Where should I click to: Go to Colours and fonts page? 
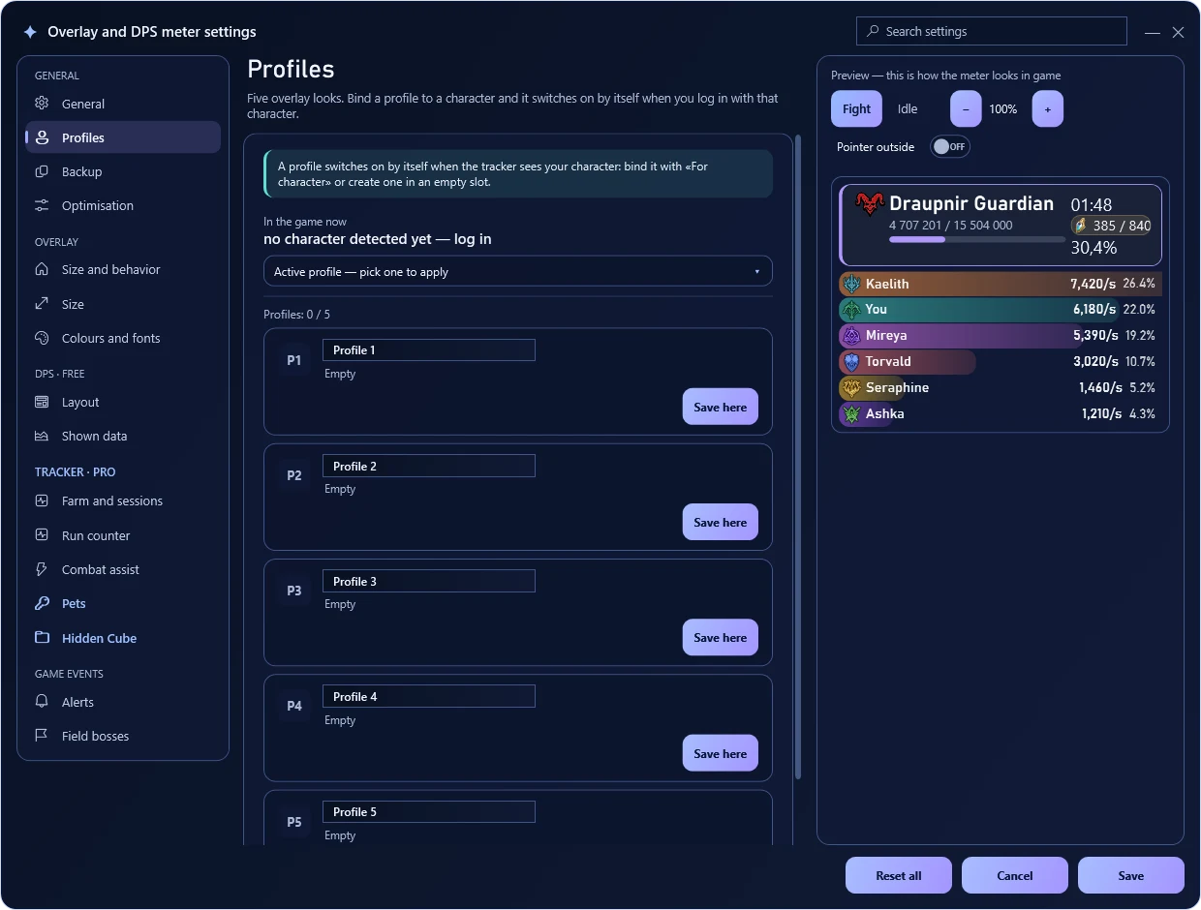click(x=123, y=338)
